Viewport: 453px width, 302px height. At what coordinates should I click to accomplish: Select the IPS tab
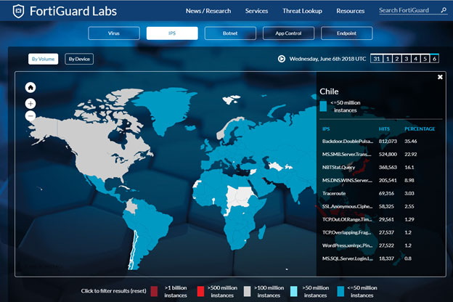click(x=172, y=33)
